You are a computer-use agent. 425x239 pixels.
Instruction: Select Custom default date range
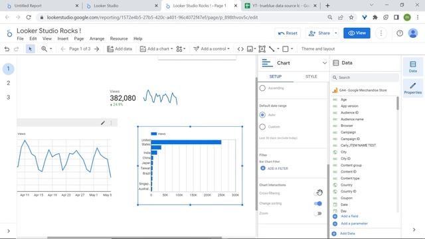[x=262, y=127]
